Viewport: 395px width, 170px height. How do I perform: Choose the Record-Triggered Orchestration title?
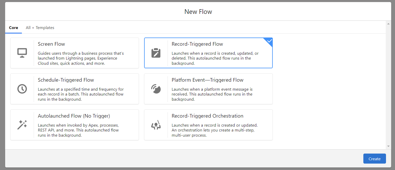click(207, 116)
